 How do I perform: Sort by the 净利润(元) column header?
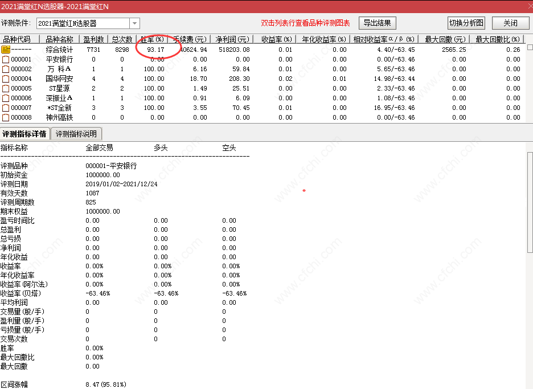tap(232, 39)
